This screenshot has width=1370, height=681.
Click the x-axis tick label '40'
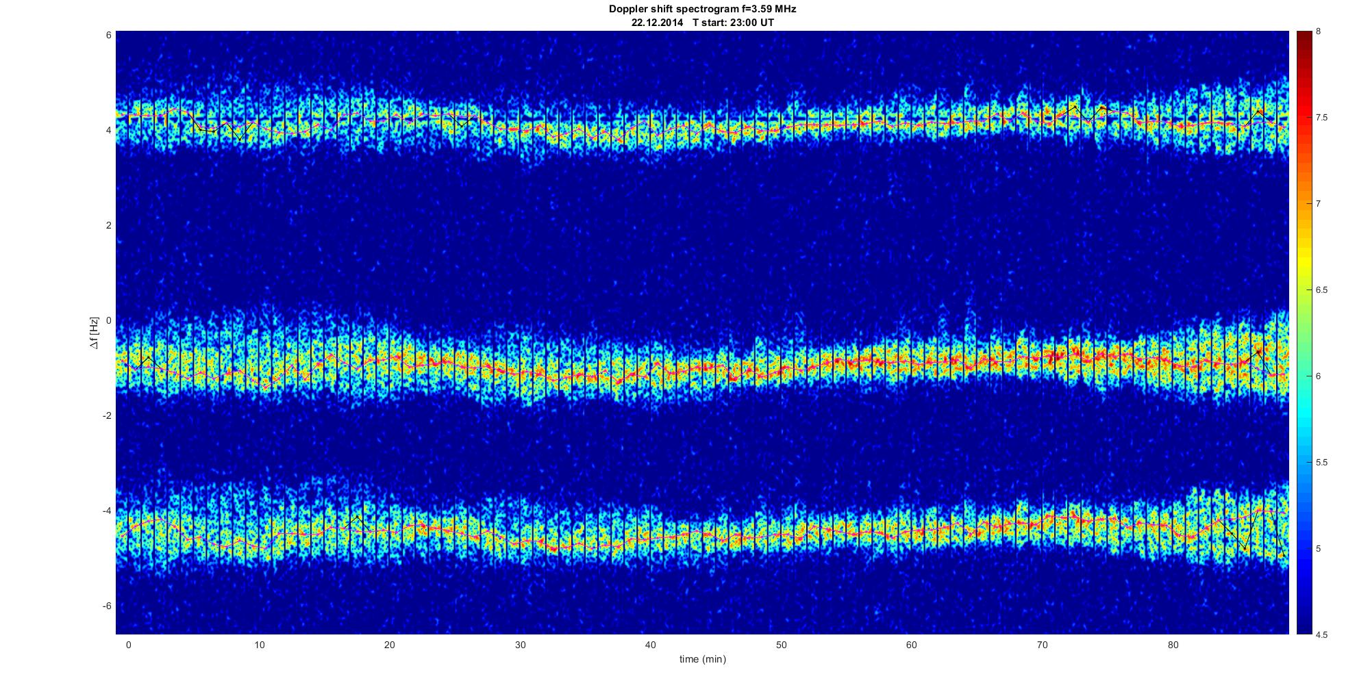click(650, 645)
